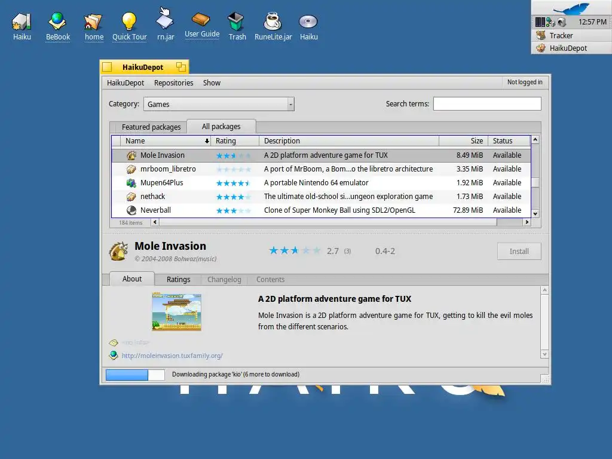Image resolution: width=612 pixels, height=459 pixels.
Task: Click the left arrow of horizontal scrollbar
Action: pos(155,222)
